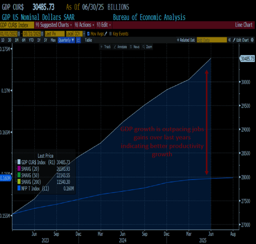Select the Annotate tool

point(120,47)
